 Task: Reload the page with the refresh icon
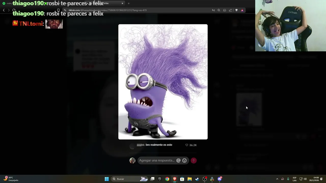click(14, 10)
